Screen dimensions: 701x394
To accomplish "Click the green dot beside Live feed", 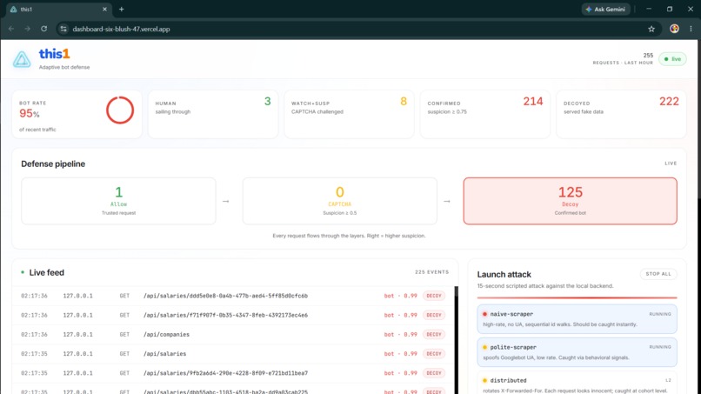I will pos(23,272).
